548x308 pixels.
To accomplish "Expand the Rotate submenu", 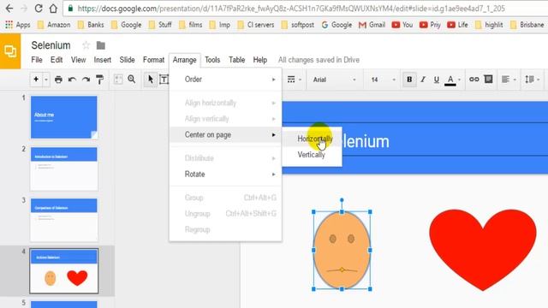I will pyautogui.click(x=225, y=174).
